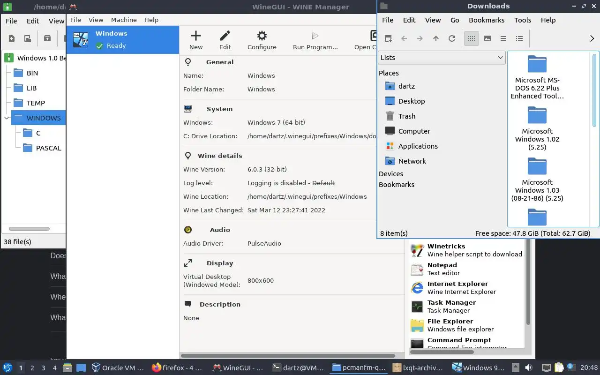Click Run Program play icon in WineGUI
This screenshot has width=600, height=375.
315,36
